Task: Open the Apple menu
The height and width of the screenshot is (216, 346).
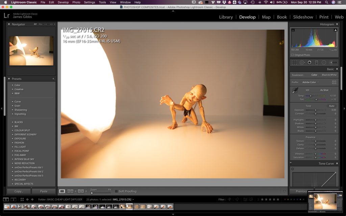Action: click(5, 2)
